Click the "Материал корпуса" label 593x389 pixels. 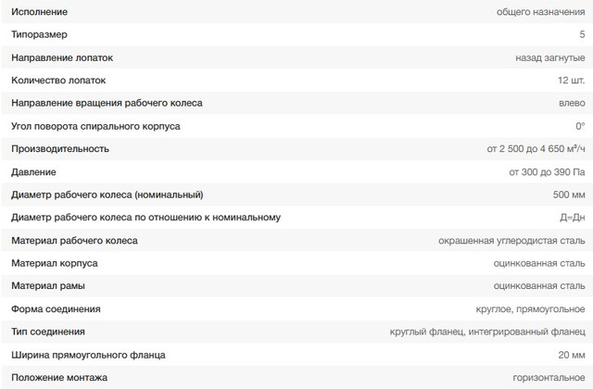coord(55,263)
